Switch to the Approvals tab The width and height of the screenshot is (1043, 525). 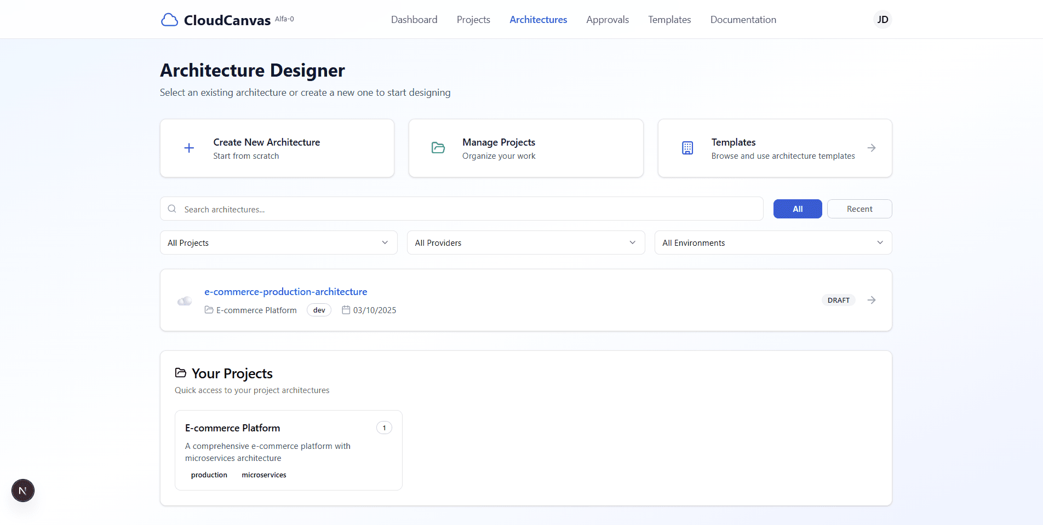(607, 19)
